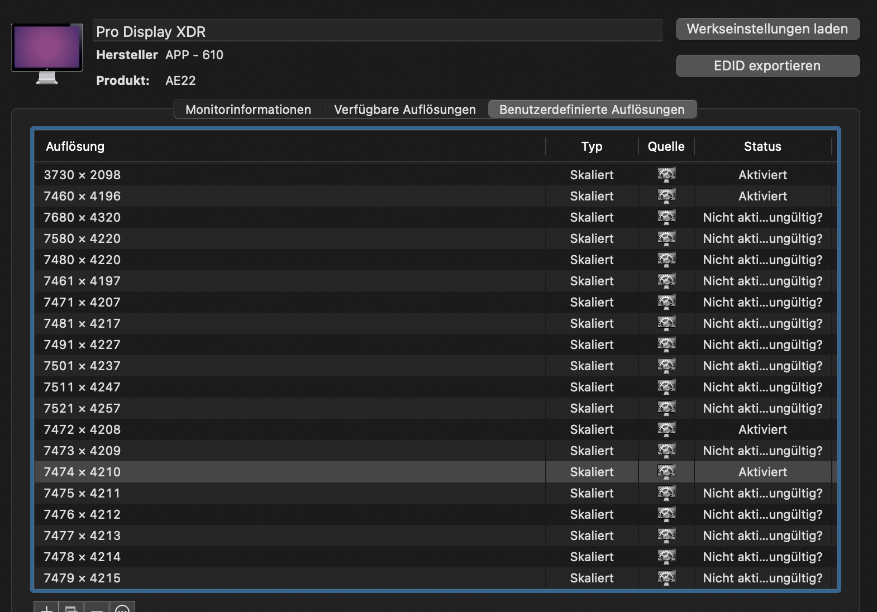
Task: Duplicate the selected resolution with the copy icon
Action: [72, 608]
